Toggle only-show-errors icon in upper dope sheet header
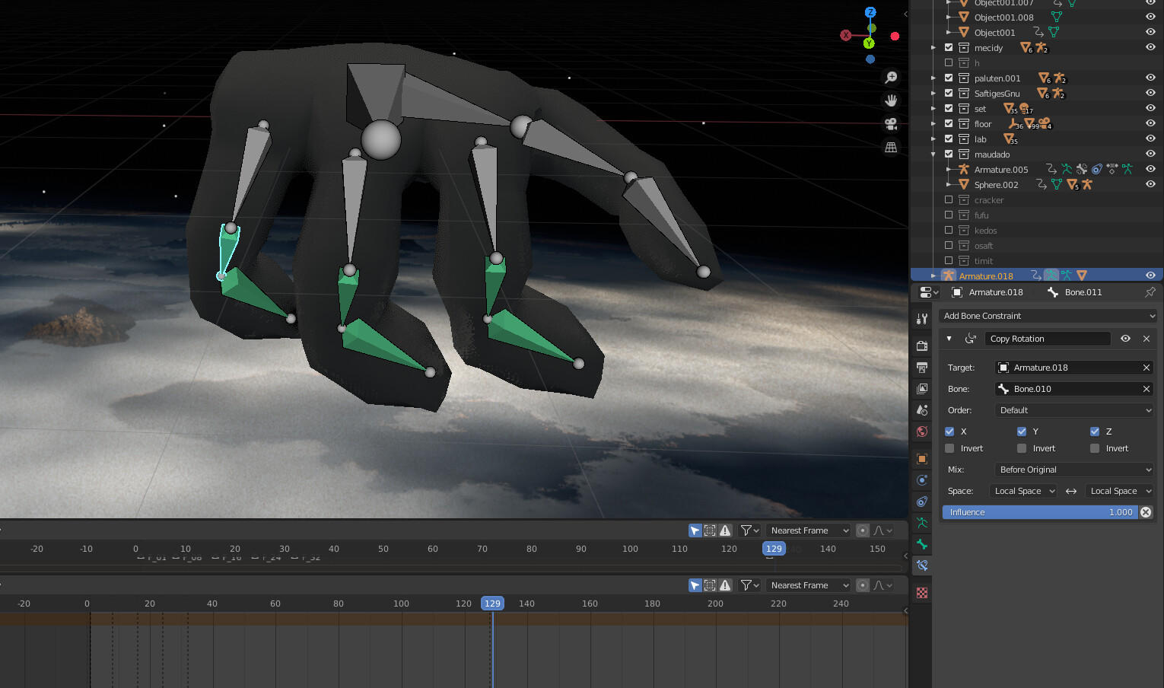Viewport: 1164px width, 688px height. point(725,530)
